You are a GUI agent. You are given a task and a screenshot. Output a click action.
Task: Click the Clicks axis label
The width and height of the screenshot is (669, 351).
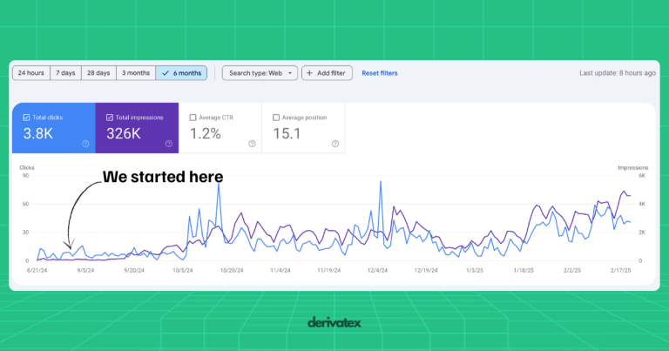tap(27, 167)
